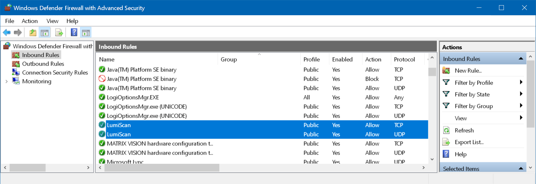This screenshot has height=184, width=536.
Task: Click Refresh in the Actions pane
Action: 464,130
